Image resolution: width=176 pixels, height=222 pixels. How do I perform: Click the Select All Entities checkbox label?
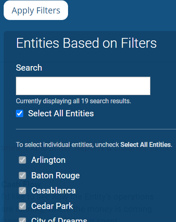[x=61, y=113]
